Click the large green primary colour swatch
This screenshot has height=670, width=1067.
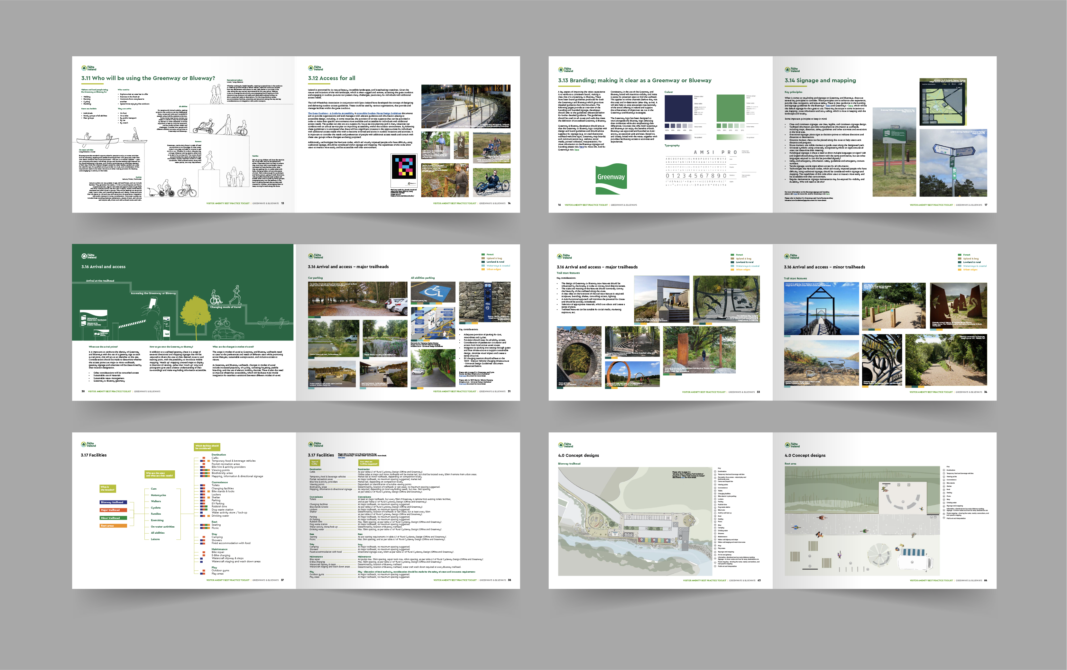tap(730, 108)
